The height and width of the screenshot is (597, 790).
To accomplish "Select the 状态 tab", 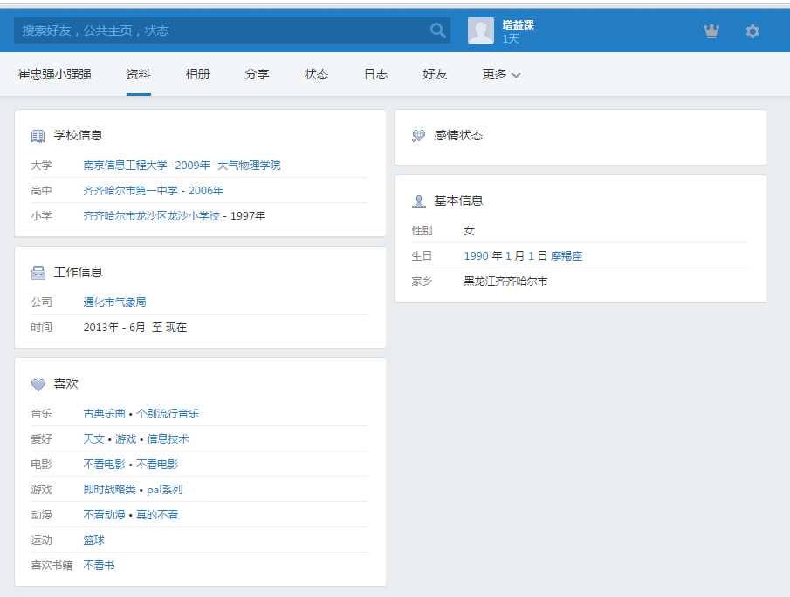I will [x=317, y=75].
